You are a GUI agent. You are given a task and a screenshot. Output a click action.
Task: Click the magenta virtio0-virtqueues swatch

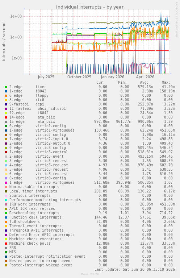[6, 183]
